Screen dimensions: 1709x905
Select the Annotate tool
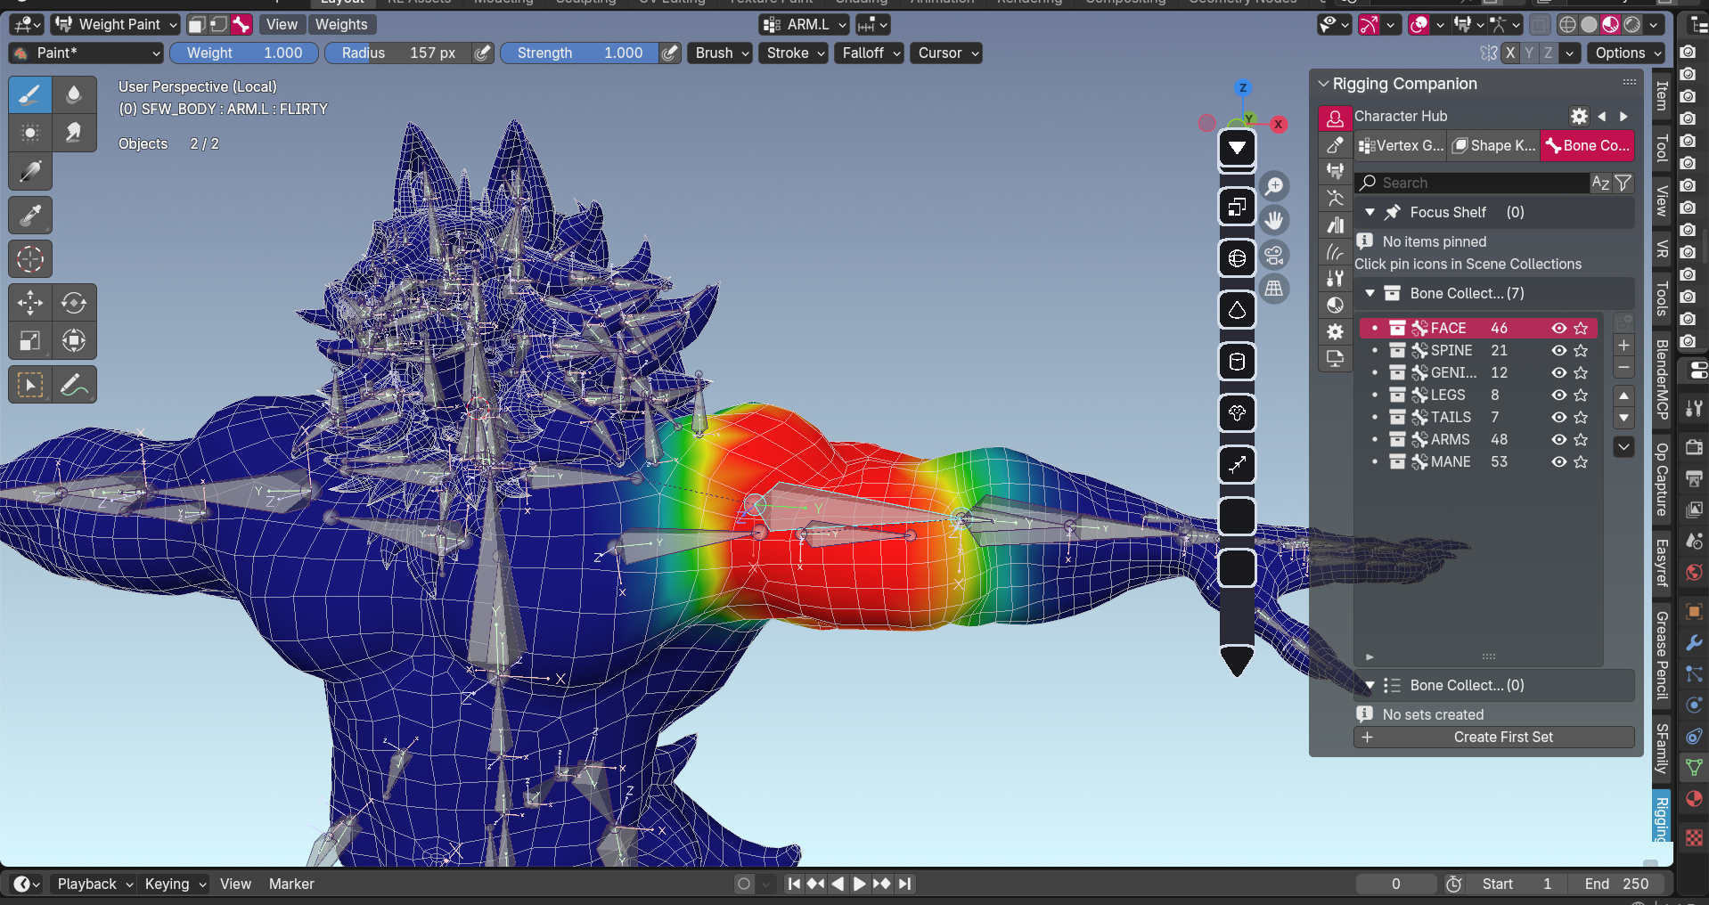coord(74,385)
